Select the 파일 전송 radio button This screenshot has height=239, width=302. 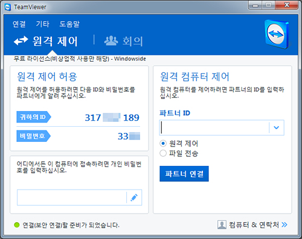(163, 153)
